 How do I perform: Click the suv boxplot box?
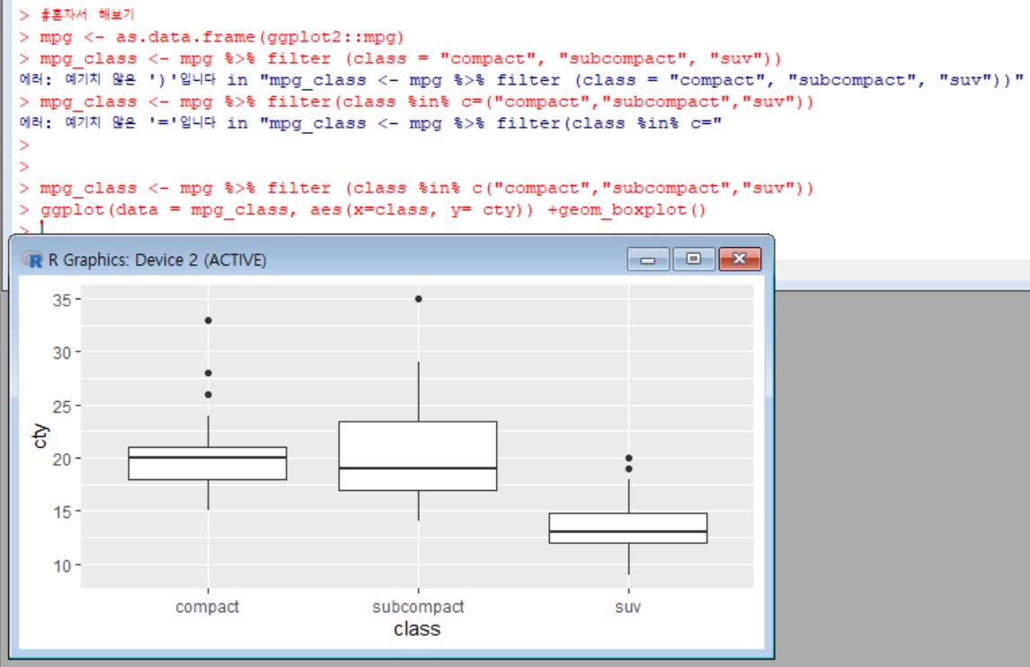[628, 529]
